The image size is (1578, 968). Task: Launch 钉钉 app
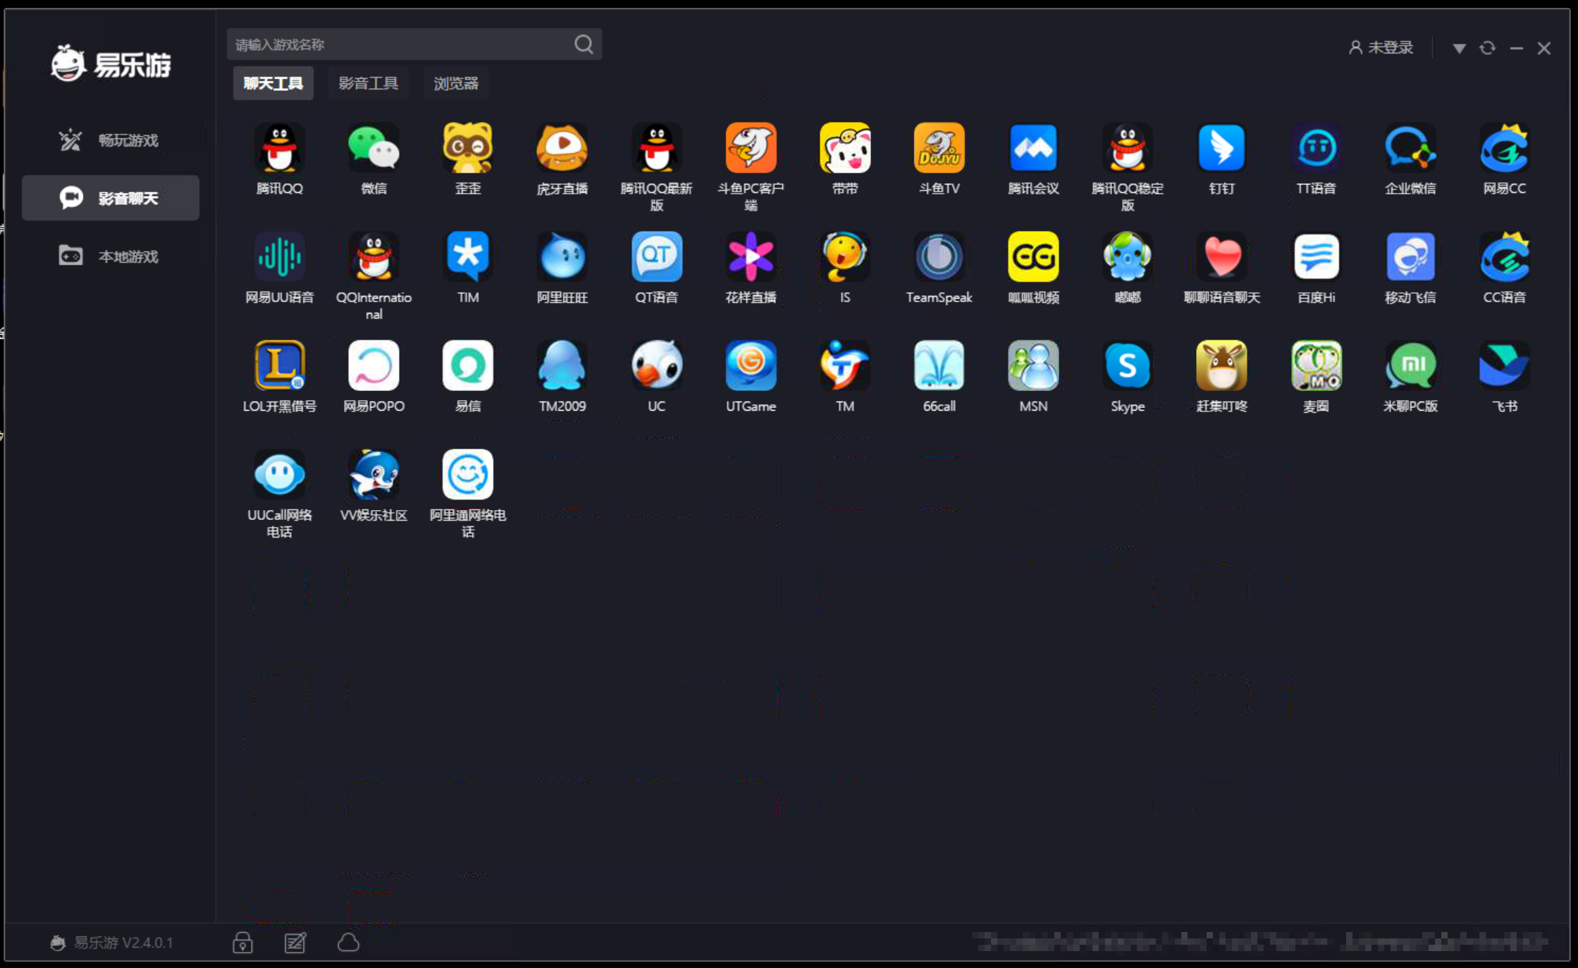coord(1221,148)
